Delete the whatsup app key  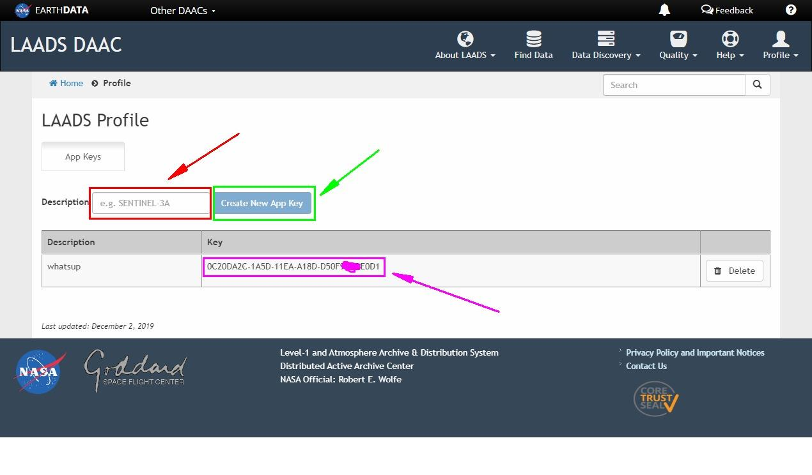[735, 271]
